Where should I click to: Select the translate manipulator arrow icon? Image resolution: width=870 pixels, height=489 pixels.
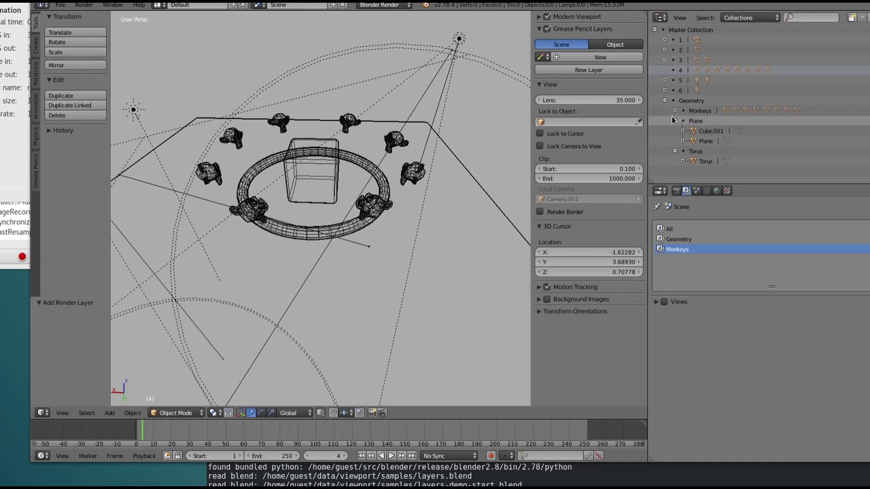pyautogui.click(x=251, y=413)
